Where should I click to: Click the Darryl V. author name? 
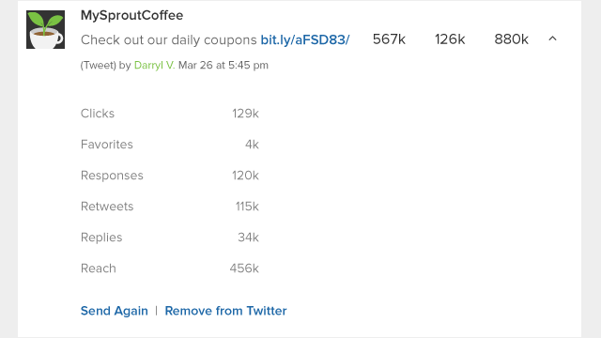tap(154, 65)
